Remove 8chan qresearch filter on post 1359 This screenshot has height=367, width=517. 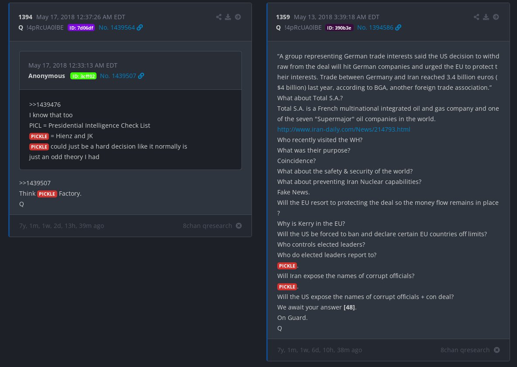click(496, 350)
